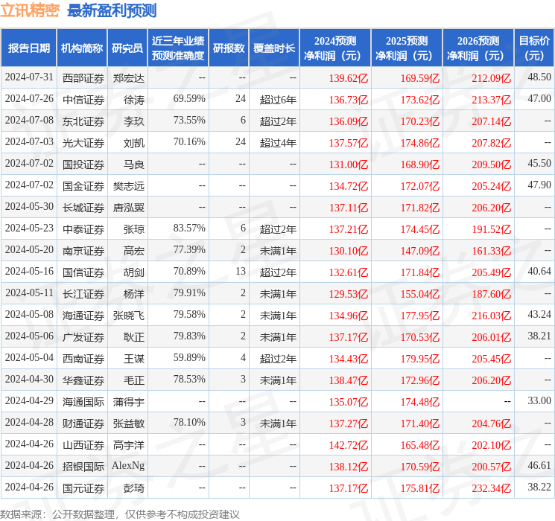
Task: Select the 国信证券 institution cell
Action: [x=83, y=272]
